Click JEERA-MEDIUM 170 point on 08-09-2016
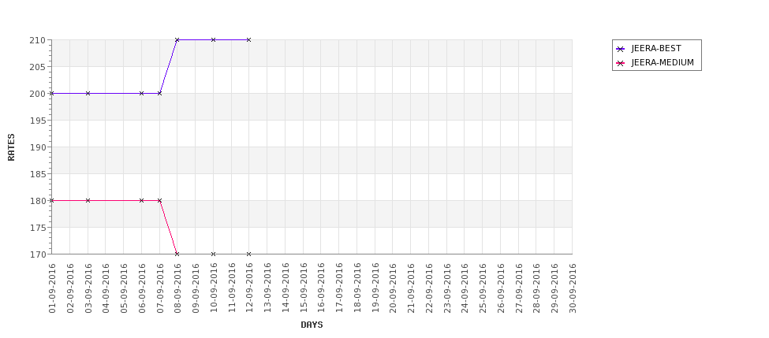This screenshot has height=338, width=769. pos(177,254)
